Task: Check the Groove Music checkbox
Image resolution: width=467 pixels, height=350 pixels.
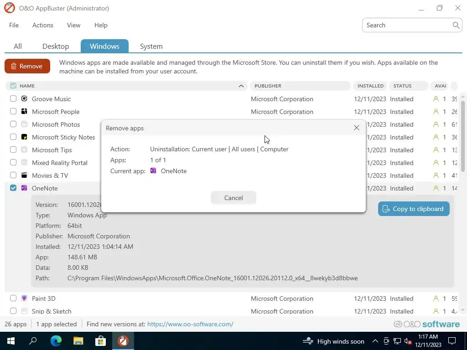Action: coord(13,98)
